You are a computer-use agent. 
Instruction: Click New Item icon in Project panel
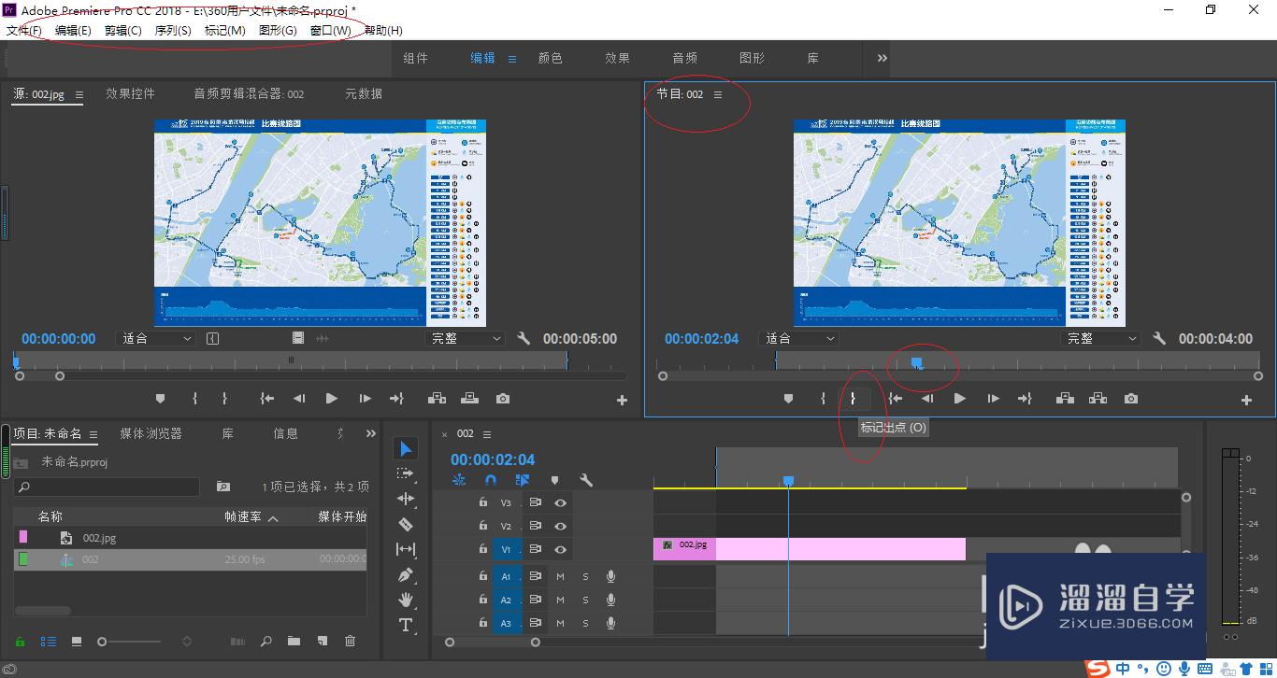tap(323, 642)
